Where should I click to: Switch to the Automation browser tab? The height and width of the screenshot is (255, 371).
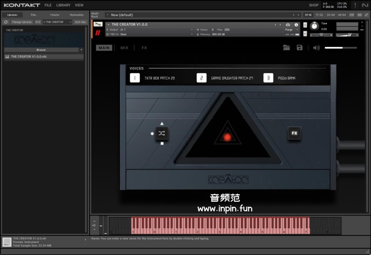tap(77, 14)
